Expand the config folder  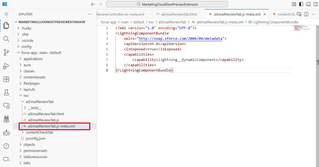[54, 46]
